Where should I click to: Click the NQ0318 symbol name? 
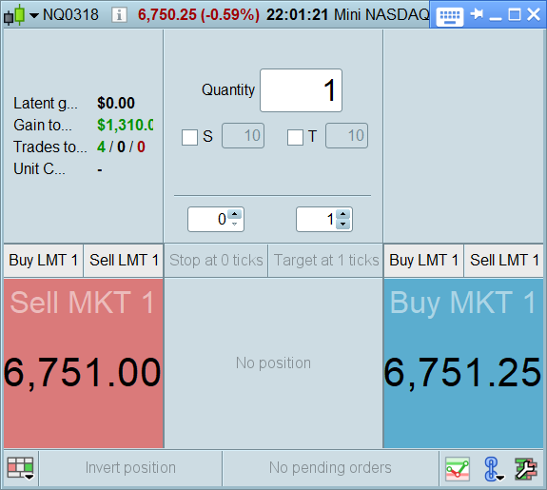point(70,14)
